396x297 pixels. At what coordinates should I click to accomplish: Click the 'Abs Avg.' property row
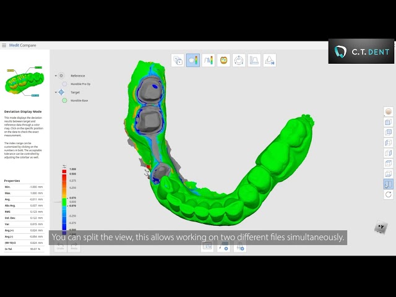24,205
